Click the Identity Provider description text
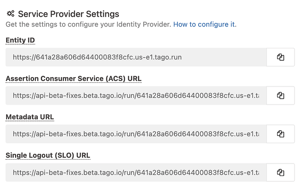 [88, 24]
